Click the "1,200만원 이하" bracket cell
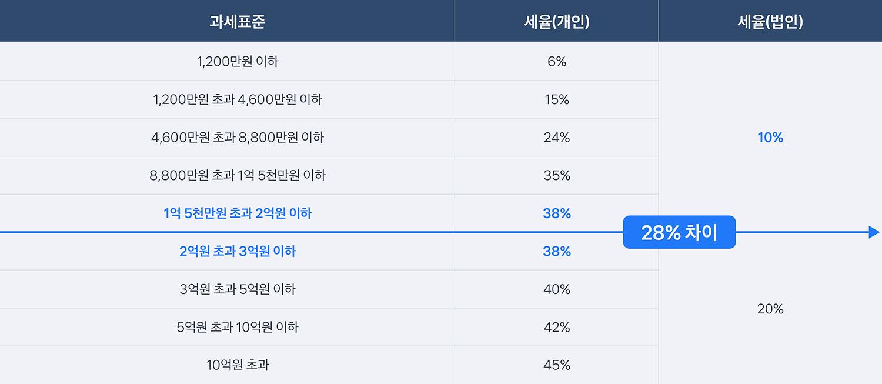This screenshot has width=882, height=384. [238, 61]
